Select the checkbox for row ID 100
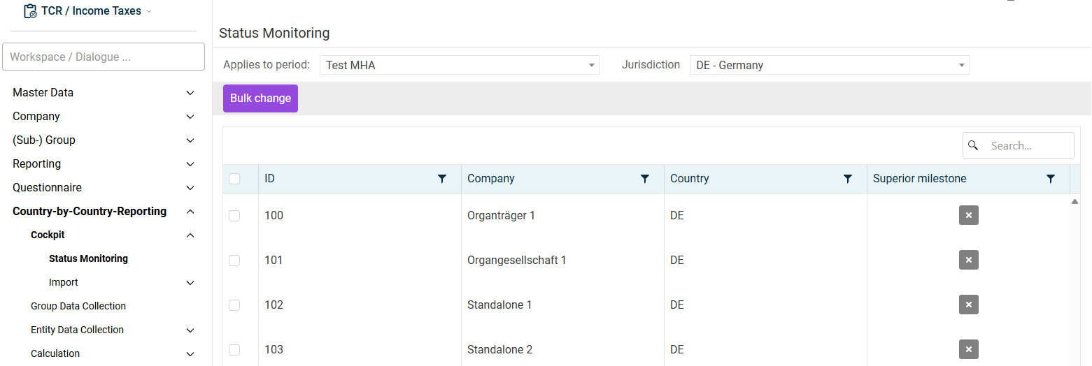The height and width of the screenshot is (366, 1092). point(234,216)
